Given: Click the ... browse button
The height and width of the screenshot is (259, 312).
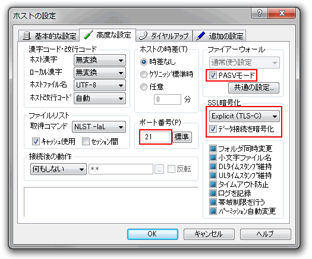Looking at the screenshot, I should click(x=159, y=169).
